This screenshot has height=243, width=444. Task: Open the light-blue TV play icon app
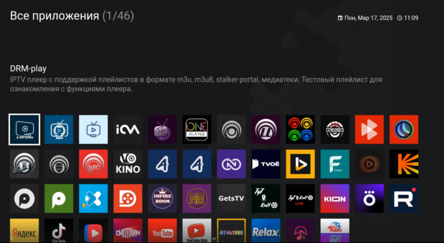click(94, 129)
